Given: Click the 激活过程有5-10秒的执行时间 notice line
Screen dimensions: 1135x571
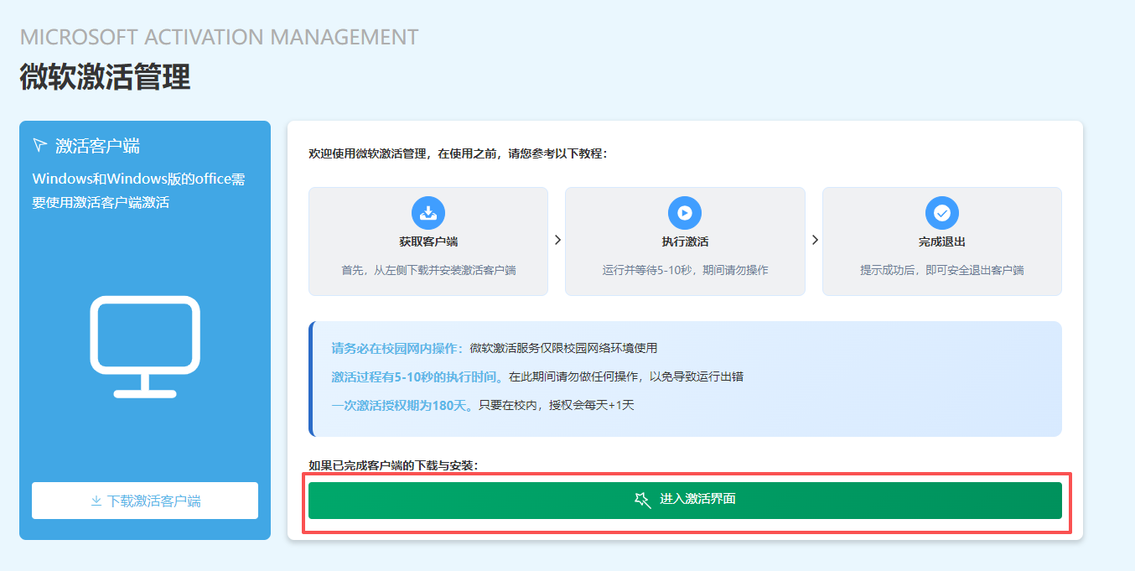Looking at the screenshot, I should pyautogui.click(x=537, y=376).
